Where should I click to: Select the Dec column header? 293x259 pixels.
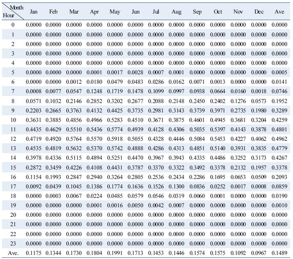[259, 11]
